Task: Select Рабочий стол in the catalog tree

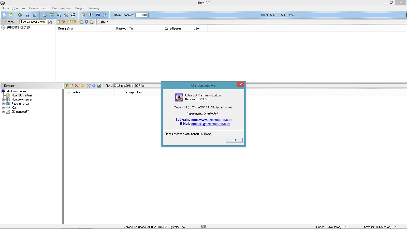Action: 20,104
